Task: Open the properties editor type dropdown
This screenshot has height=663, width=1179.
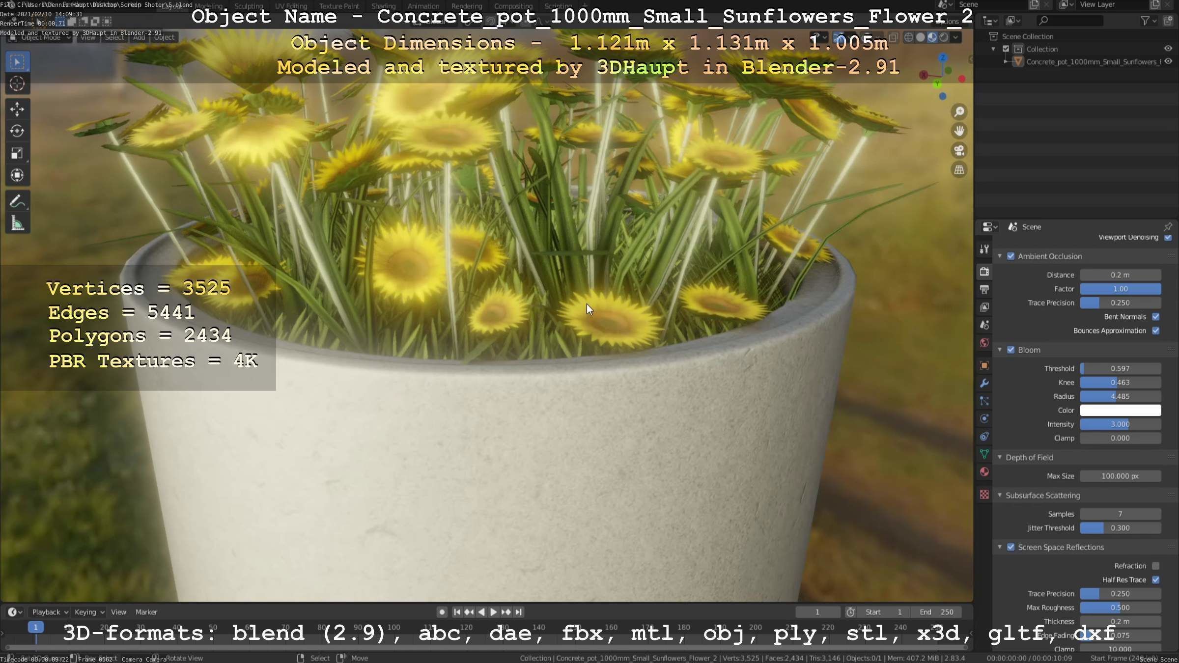Action: (989, 227)
